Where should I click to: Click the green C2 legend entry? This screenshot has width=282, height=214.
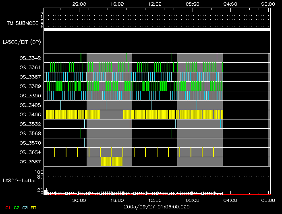point(17,208)
